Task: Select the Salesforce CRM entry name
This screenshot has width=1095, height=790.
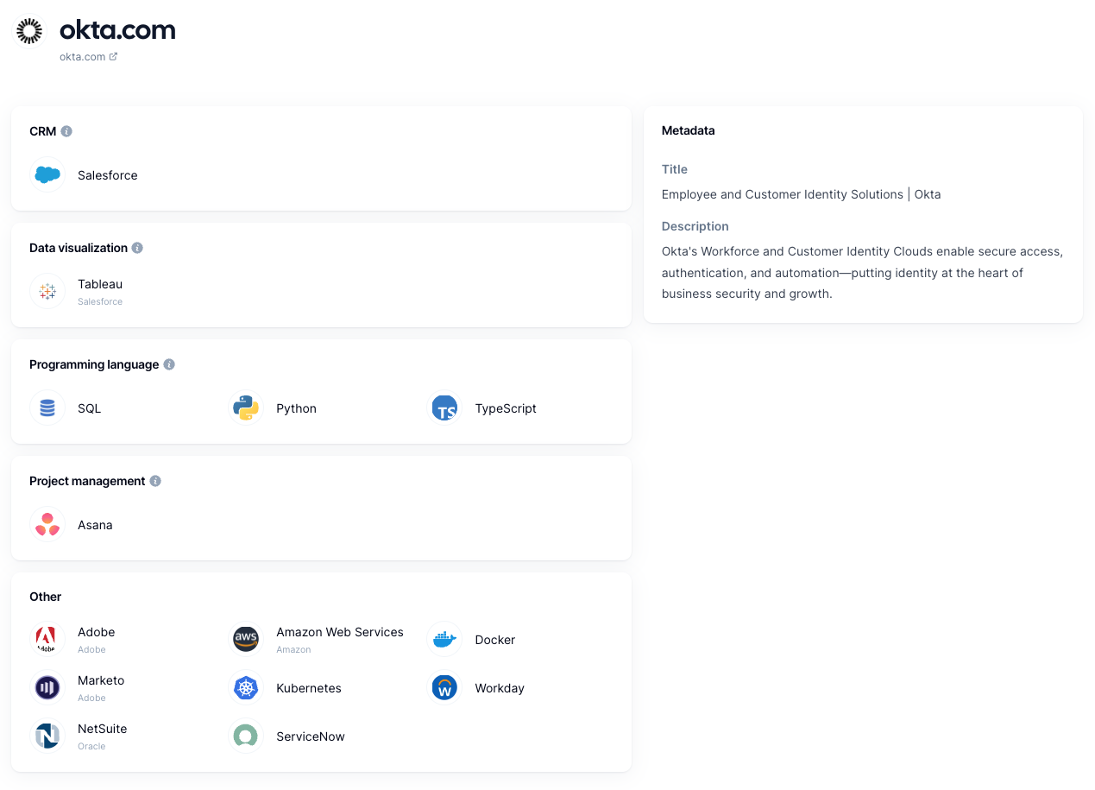Action: tap(108, 175)
